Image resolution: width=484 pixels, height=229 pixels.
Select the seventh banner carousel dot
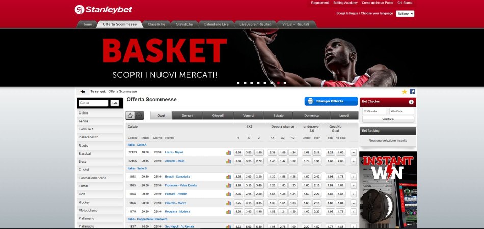pos(278,83)
